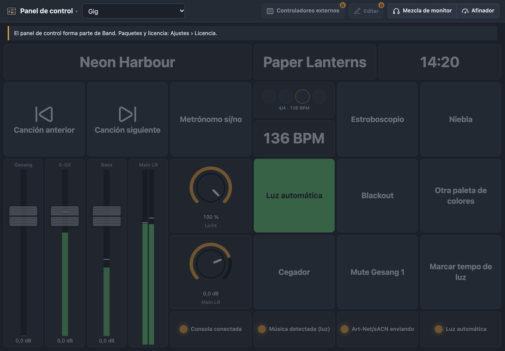Click the Main LR level meter
Viewport: 505px width, 351px height.
tap(148, 257)
